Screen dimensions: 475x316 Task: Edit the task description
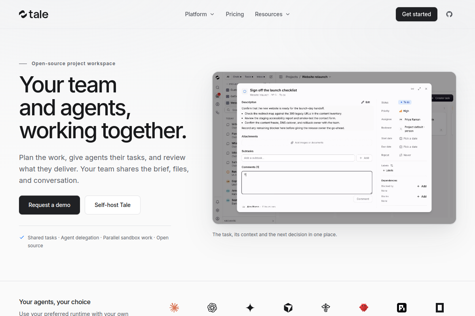[x=366, y=102]
